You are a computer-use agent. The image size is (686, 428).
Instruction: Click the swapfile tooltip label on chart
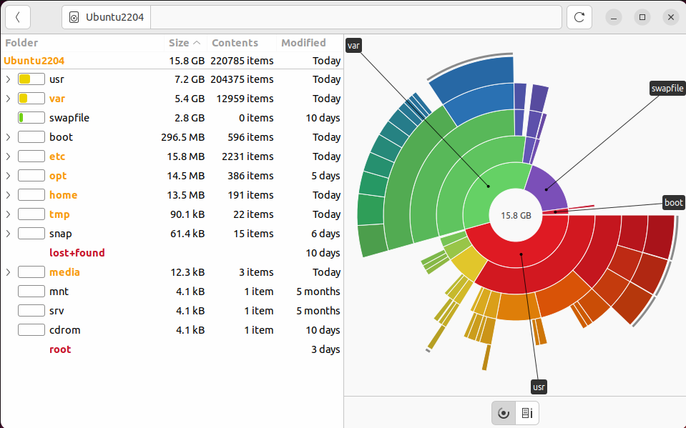point(667,89)
